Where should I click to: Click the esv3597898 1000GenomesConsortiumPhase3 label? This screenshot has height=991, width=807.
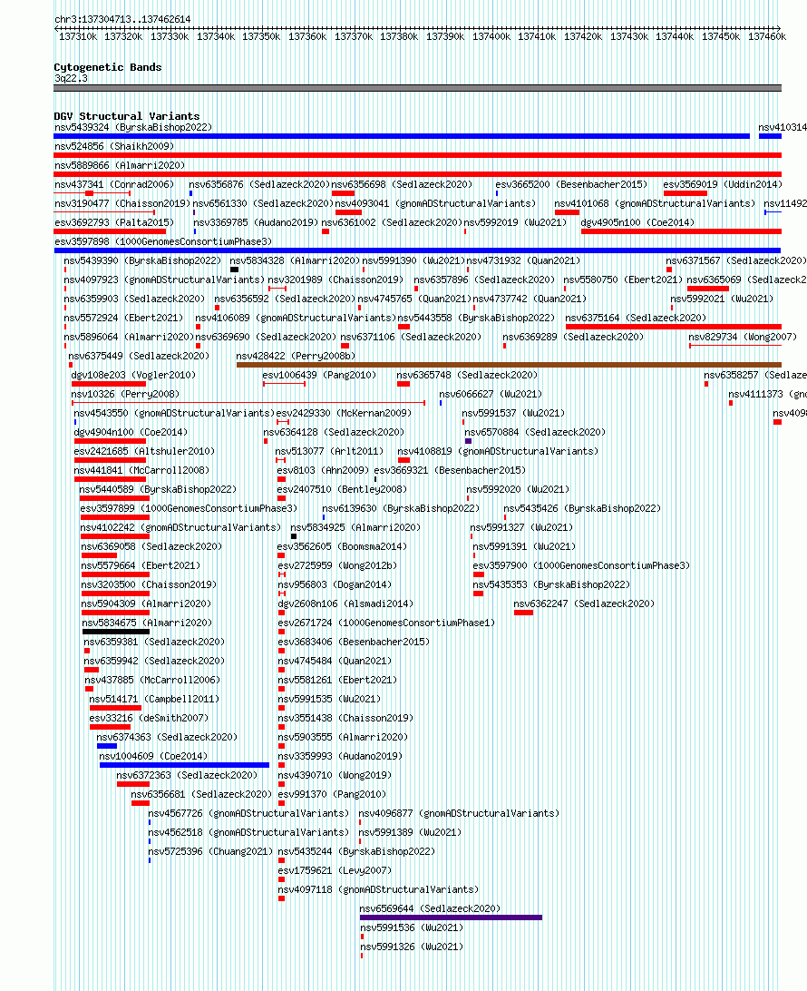click(163, 241)
